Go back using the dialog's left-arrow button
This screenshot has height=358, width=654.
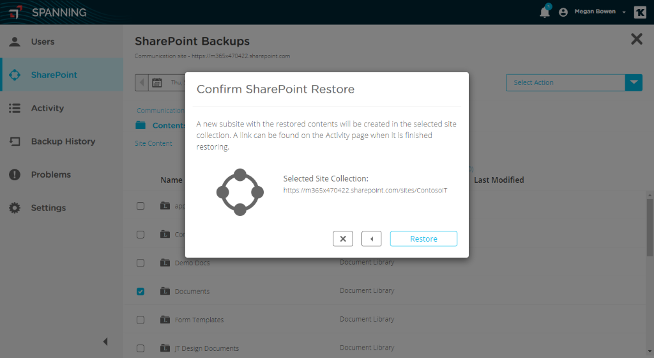(x=371, y=238)
